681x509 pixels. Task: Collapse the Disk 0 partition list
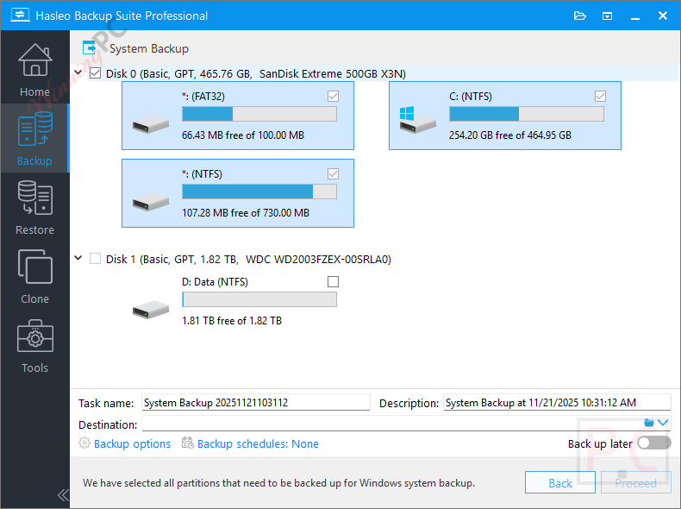pyautogui.click(x=78, y=72)
